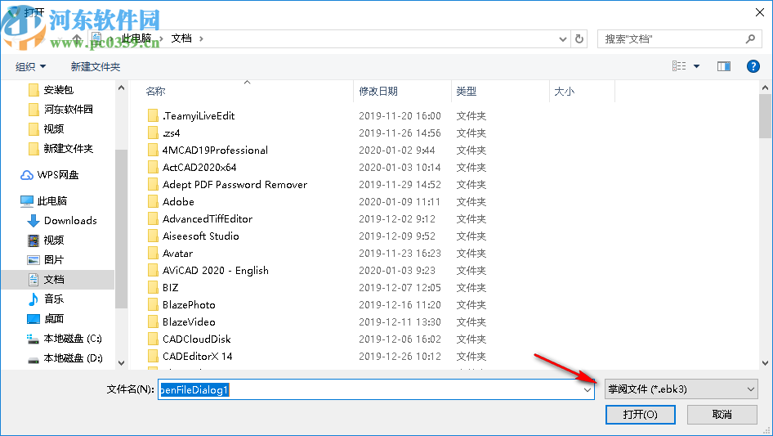Sort by the 名称 column header
This screenshot has width=773, height=436.
pos(156,92)
